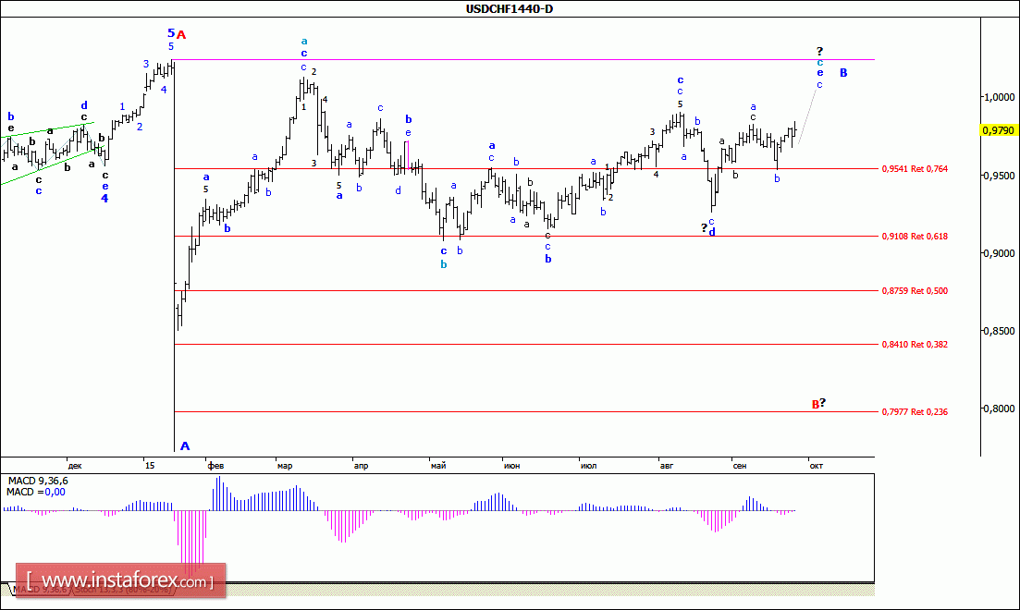Click the 0,9541 Ret 0,764 level label
Image resolution: width=1020 pixels, height=610 pixels.
point(914,169)
